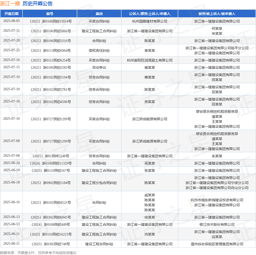This screenshot has height=255, width=256.
Task: Select plaintiff 裴某某
Action: (150, 67)
